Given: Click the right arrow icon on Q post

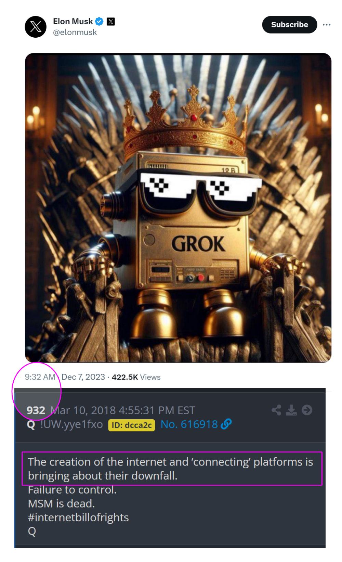Looking at the screenshot, I should click(307, 410).
